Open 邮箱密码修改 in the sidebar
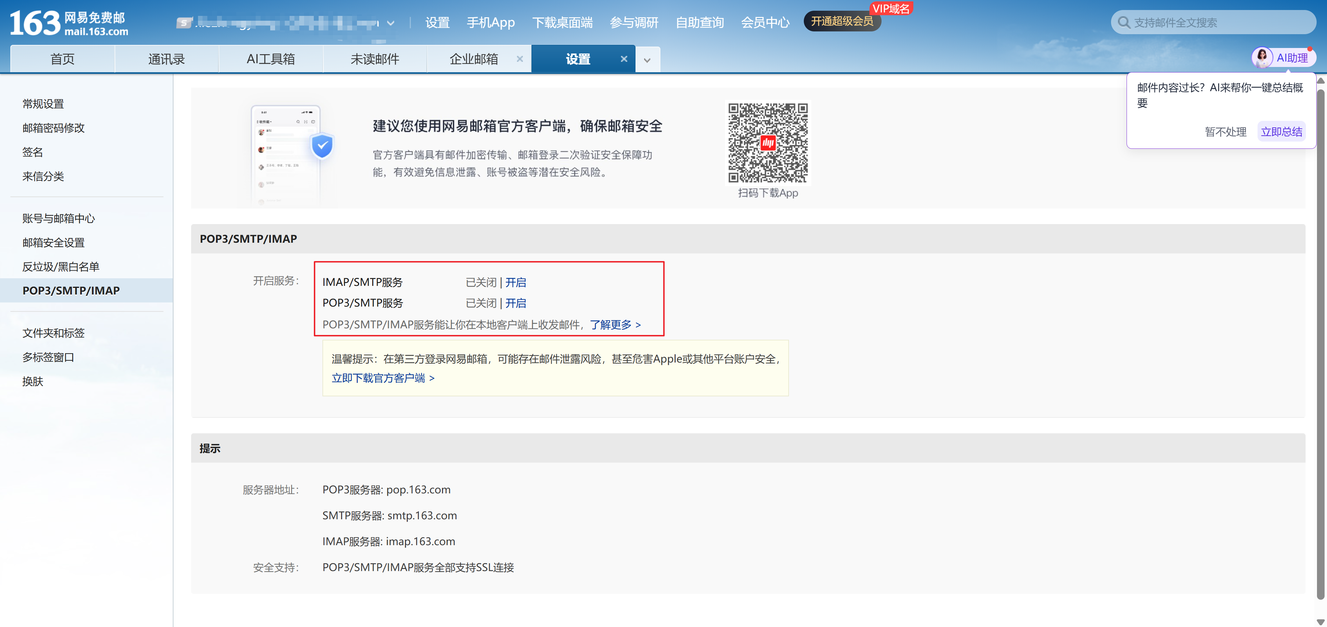 coord(54,128)
